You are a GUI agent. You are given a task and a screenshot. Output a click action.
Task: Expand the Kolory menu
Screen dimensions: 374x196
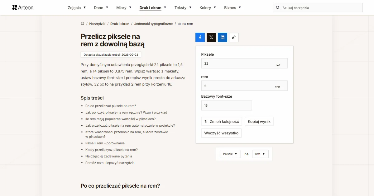point(208,8)
